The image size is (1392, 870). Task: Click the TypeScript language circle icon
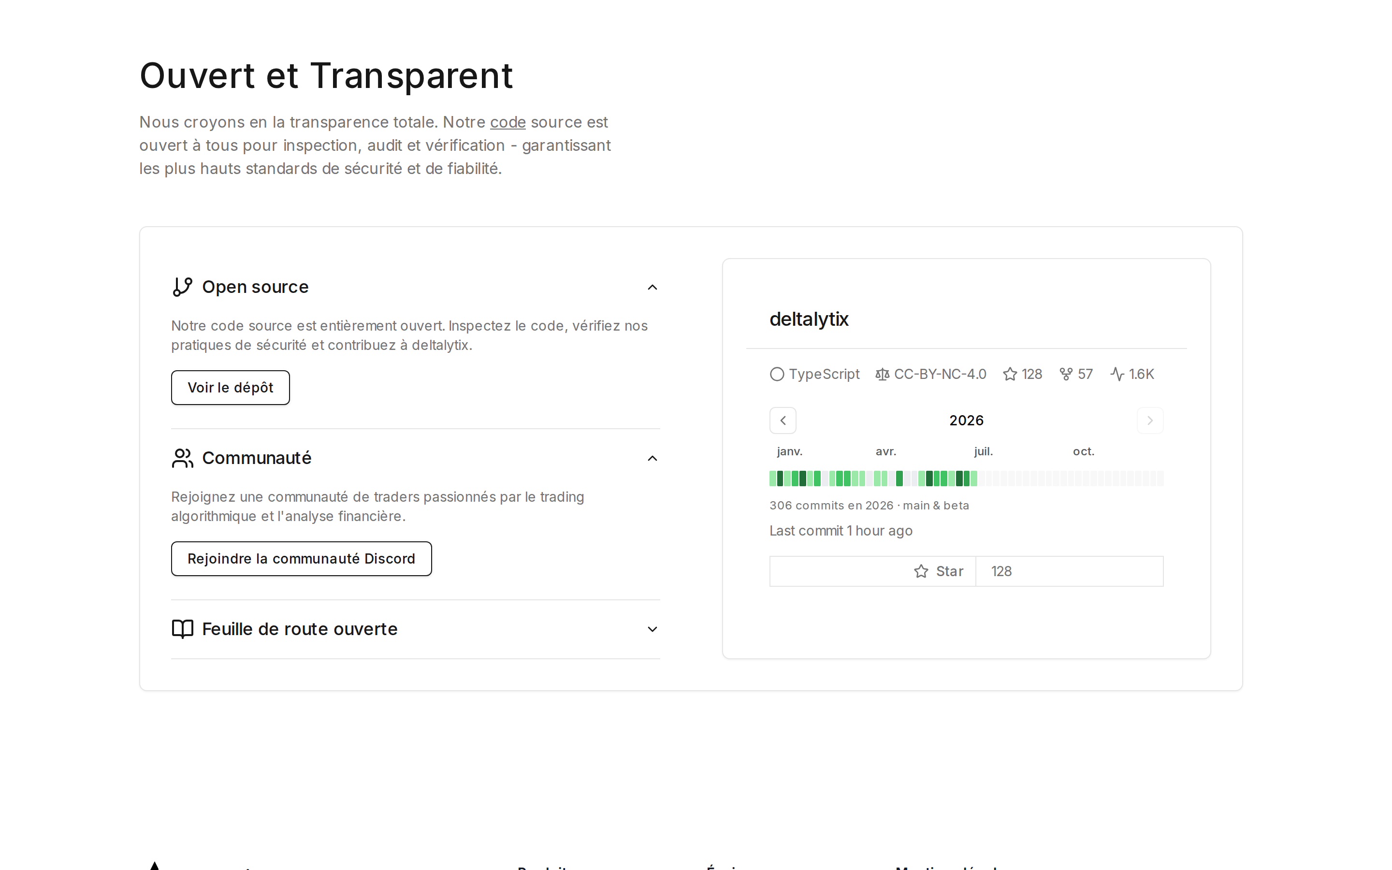click(x=777, y=374)
